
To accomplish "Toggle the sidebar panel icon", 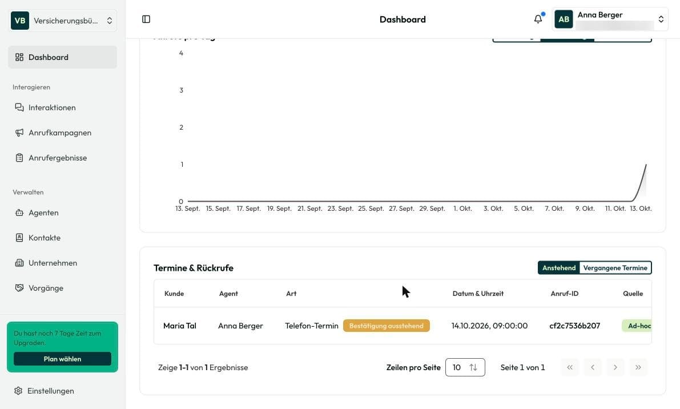I will click(x=146, y=19).
